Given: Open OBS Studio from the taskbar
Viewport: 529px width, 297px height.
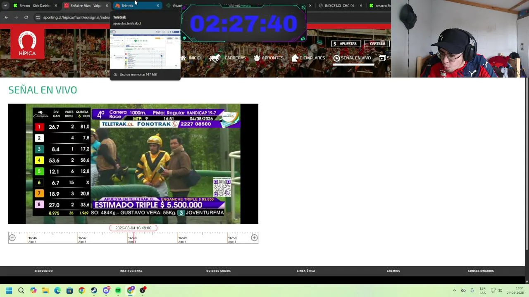Looking at the screenshot, I should [143, 290].
